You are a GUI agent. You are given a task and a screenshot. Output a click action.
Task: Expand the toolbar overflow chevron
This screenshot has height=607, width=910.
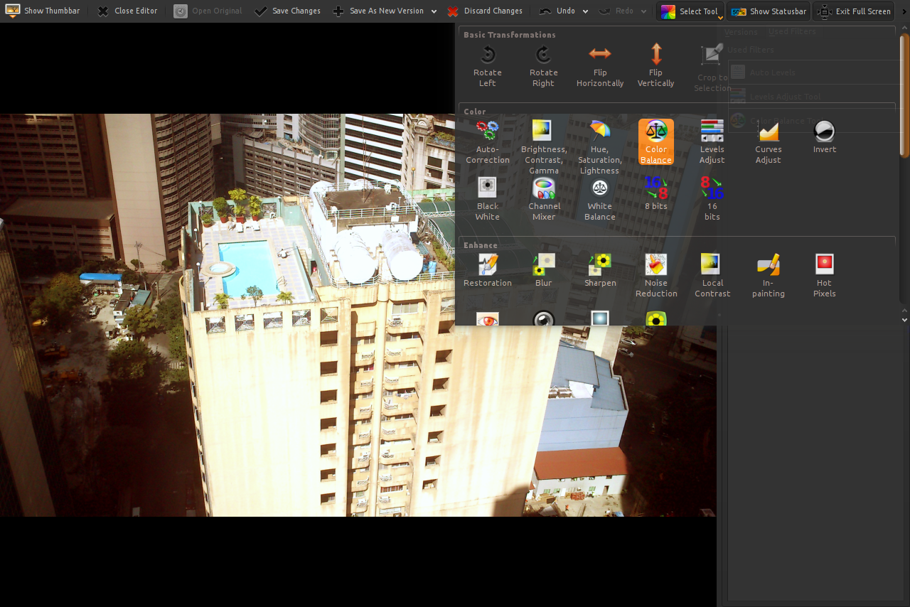click(904, 11)
